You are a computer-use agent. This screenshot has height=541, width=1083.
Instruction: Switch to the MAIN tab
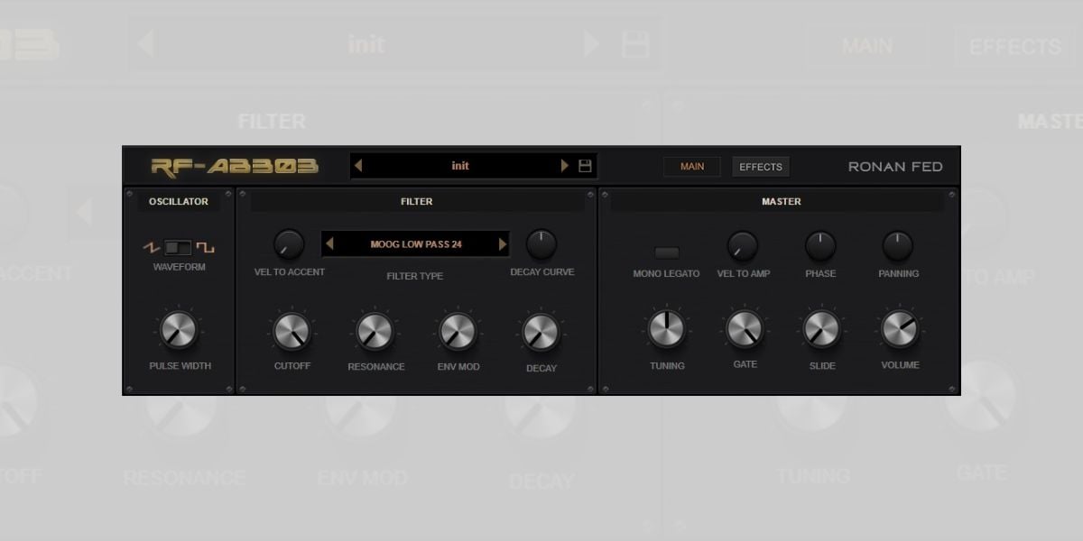coord(692,167)
